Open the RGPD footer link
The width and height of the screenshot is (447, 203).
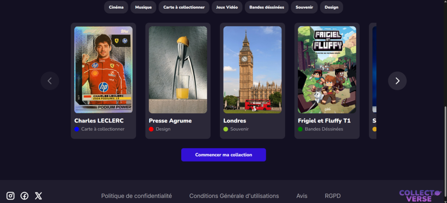tap(333, 196)
